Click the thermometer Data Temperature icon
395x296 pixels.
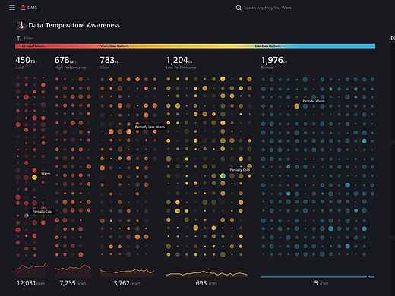pyautogui.click(x=21, y=25)
